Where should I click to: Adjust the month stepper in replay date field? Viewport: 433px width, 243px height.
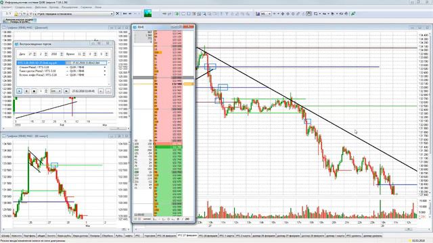[46, 54]
